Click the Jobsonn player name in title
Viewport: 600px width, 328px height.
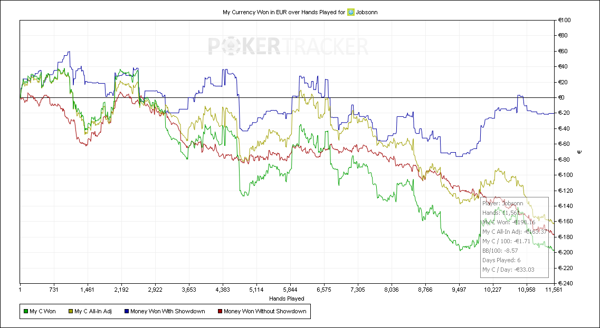click(367, 12)
